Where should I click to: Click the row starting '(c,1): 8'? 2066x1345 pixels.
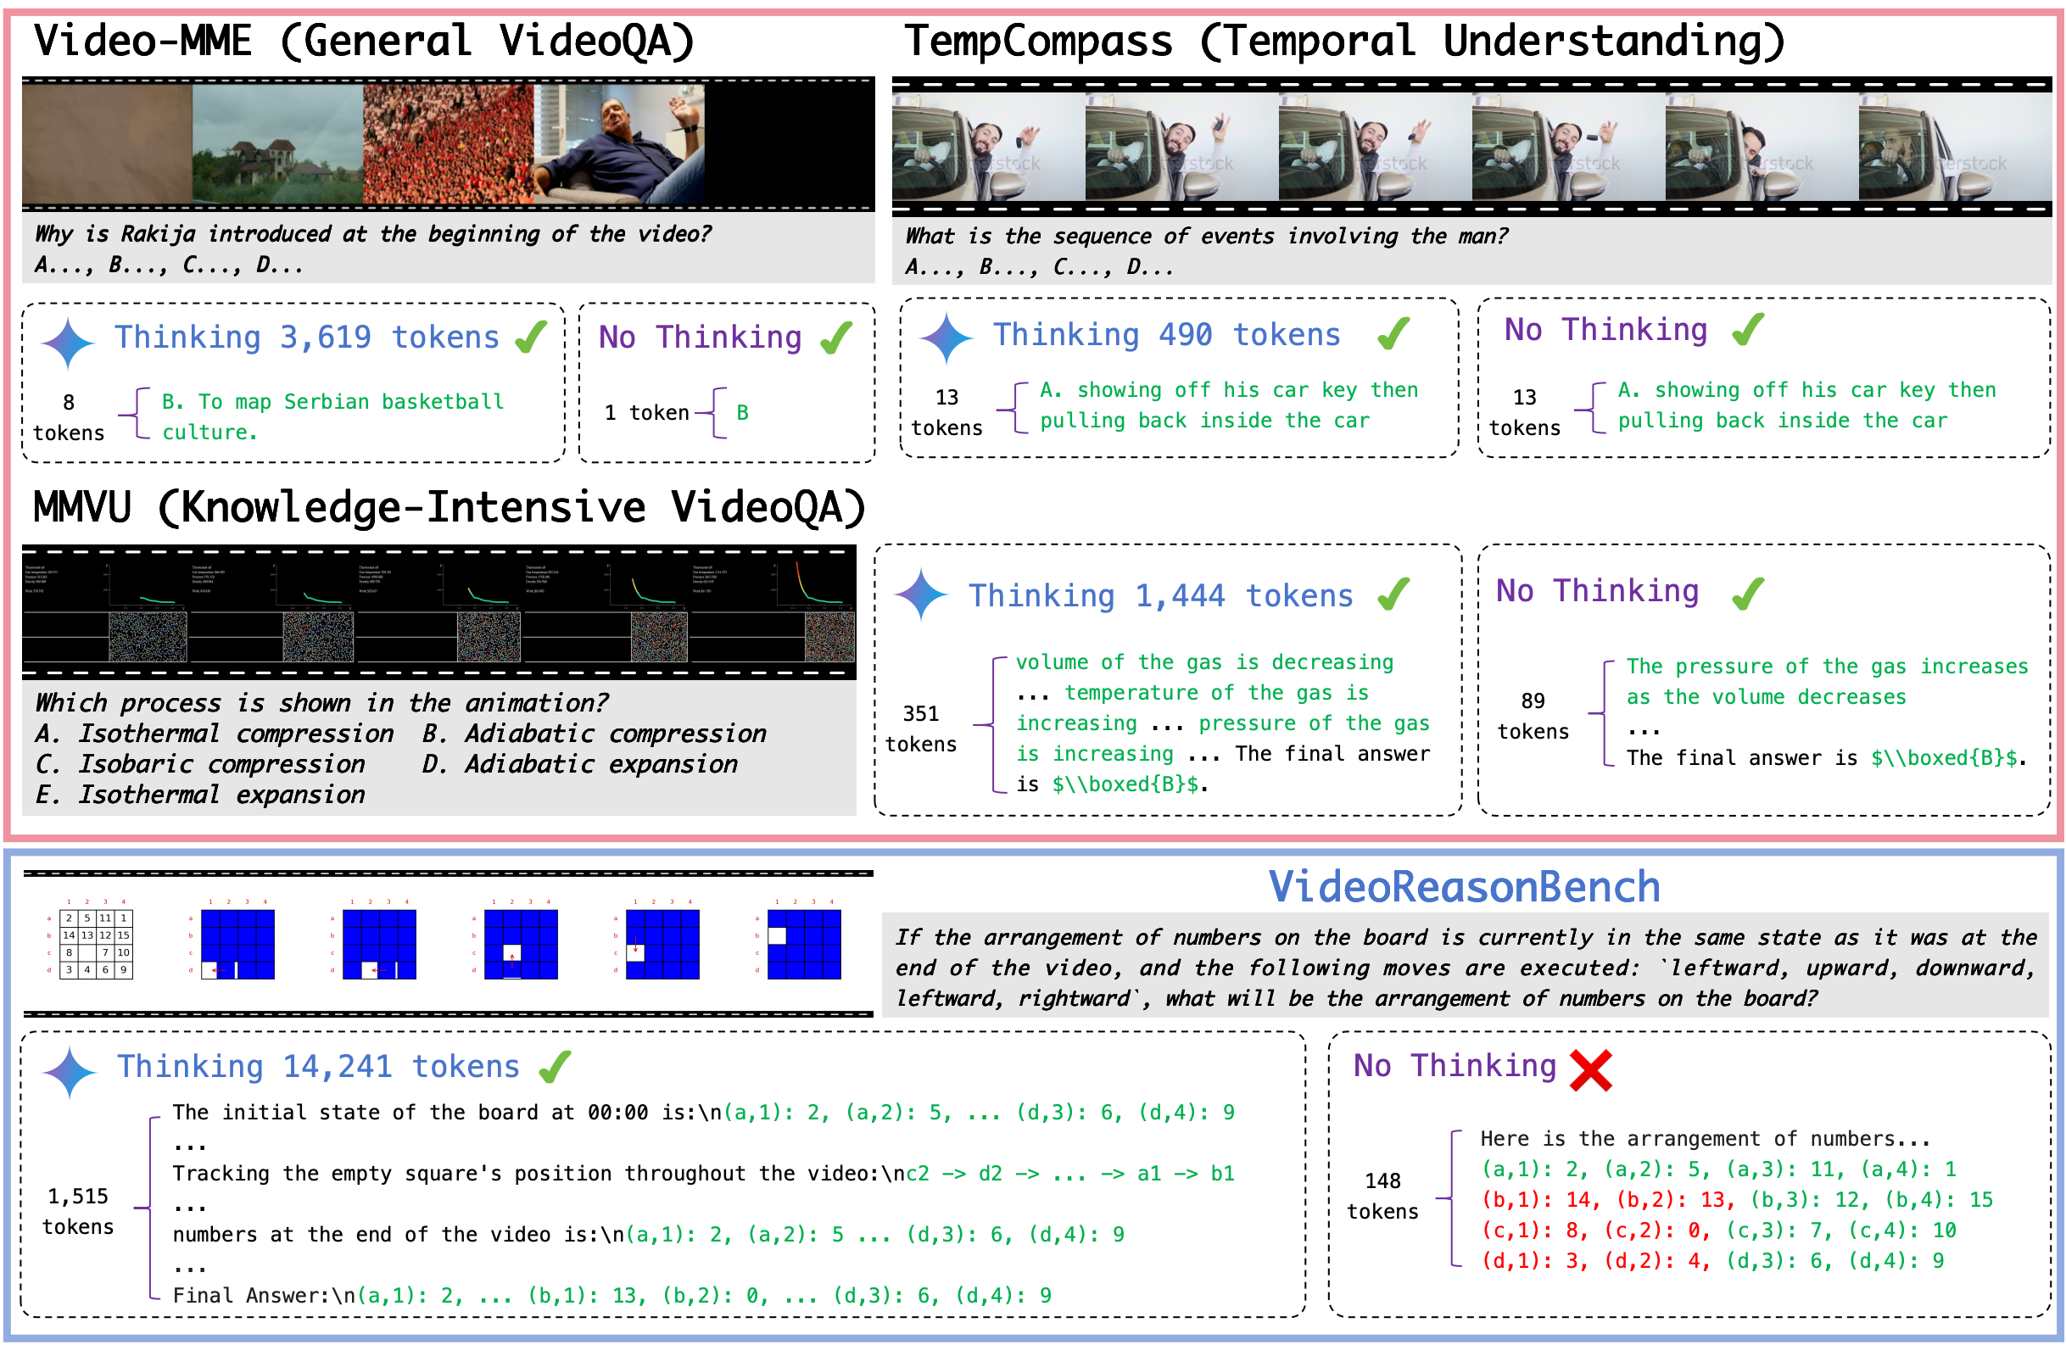1719,1231
